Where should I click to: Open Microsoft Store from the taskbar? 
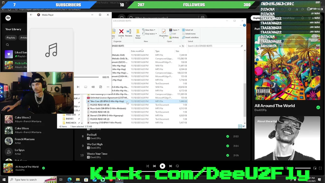tap(86, 180)
